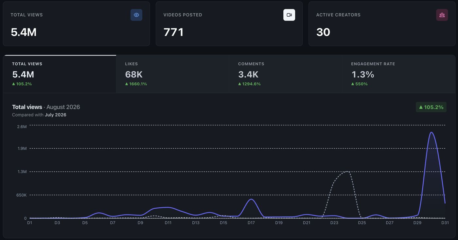458x240 pixels.
Task: Click the solid line peak at D17
Action: click(251, 199)
